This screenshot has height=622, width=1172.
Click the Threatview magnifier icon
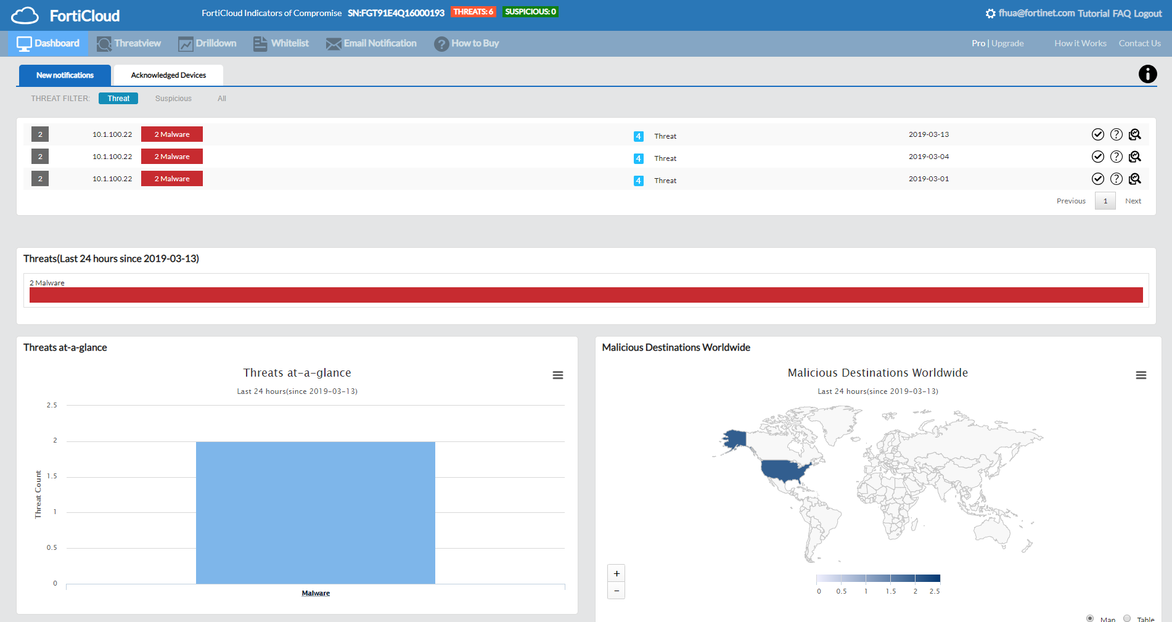104,44
